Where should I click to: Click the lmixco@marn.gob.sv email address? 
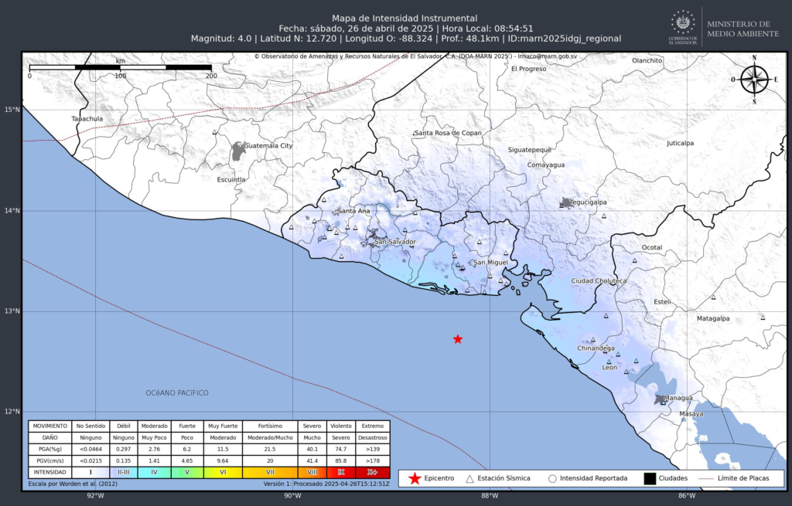point(547,56)
